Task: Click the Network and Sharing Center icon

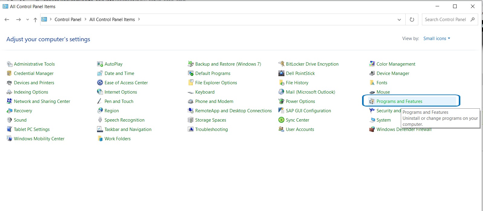Action: [9, 101]
